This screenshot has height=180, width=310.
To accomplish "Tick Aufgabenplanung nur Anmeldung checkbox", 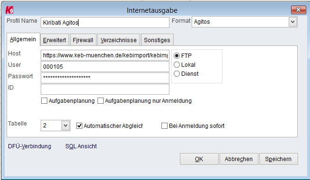I will 100,101.
